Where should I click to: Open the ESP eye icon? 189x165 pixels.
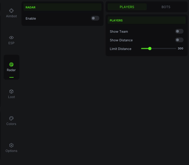click(x=11, y=38)
